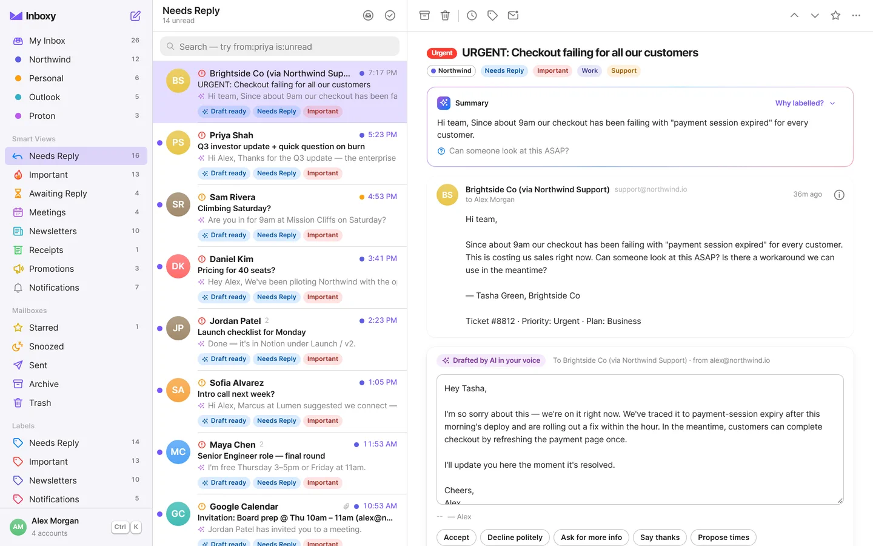The width and height of the screenshot is (873, 546).
Task: Click the trash icon to delete this email
Action: pyautogui.click(x=445, y=15)
